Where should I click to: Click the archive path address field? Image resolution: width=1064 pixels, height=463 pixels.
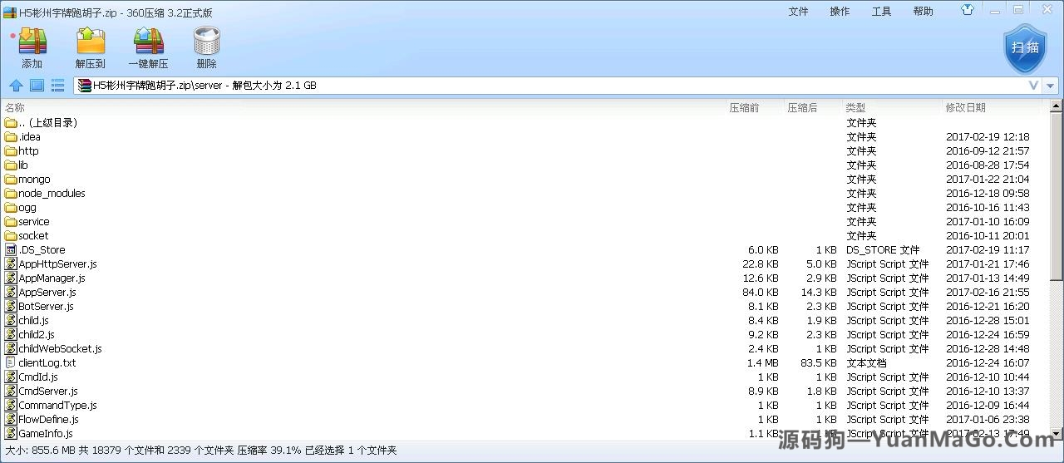pos(549,85)
